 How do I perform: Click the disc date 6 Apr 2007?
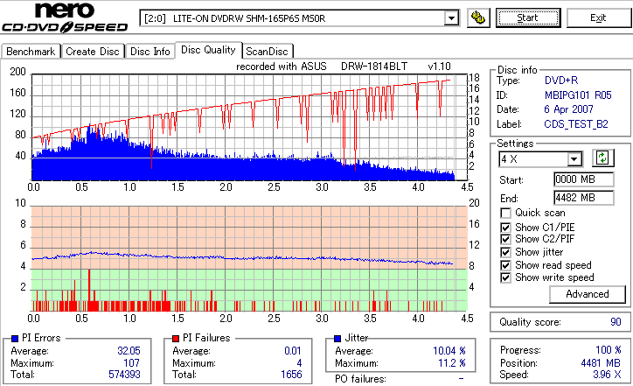click(568, 109)
